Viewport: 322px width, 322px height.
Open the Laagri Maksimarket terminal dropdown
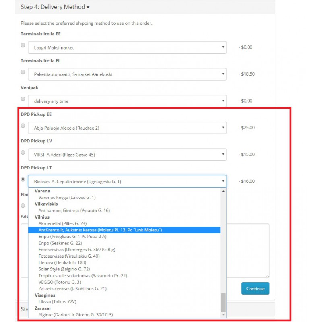click(127, 47)
